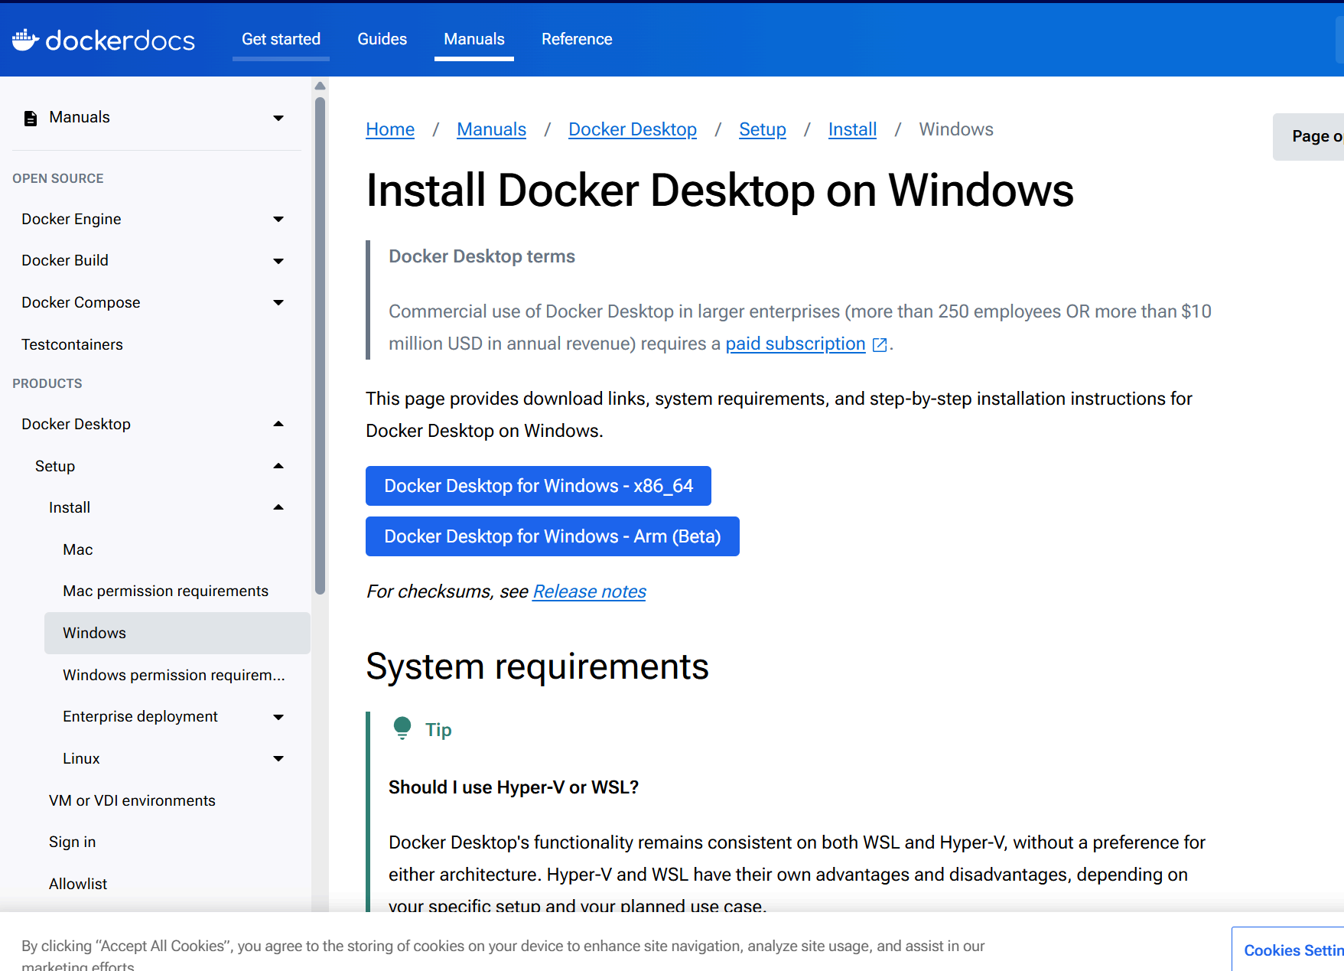
Task: Click the external link icon after paid subscription
Action: (x=880, y=345)
